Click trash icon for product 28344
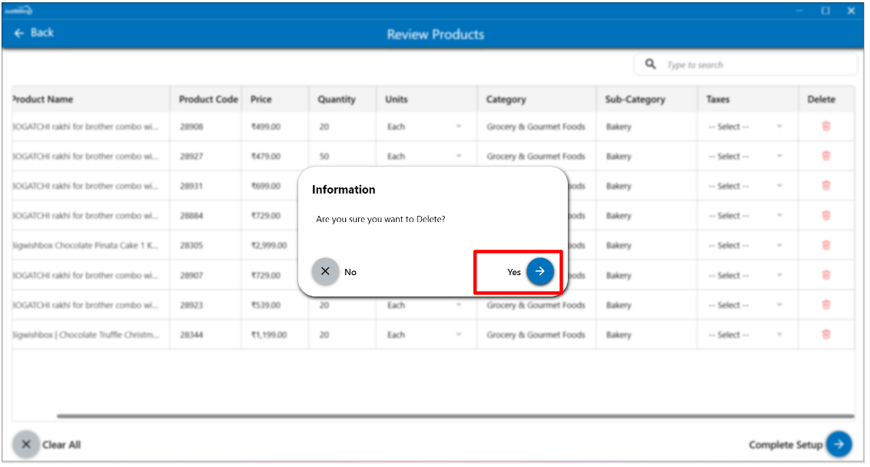The height and width of the screenshot is (467, 870). [826, 335]
